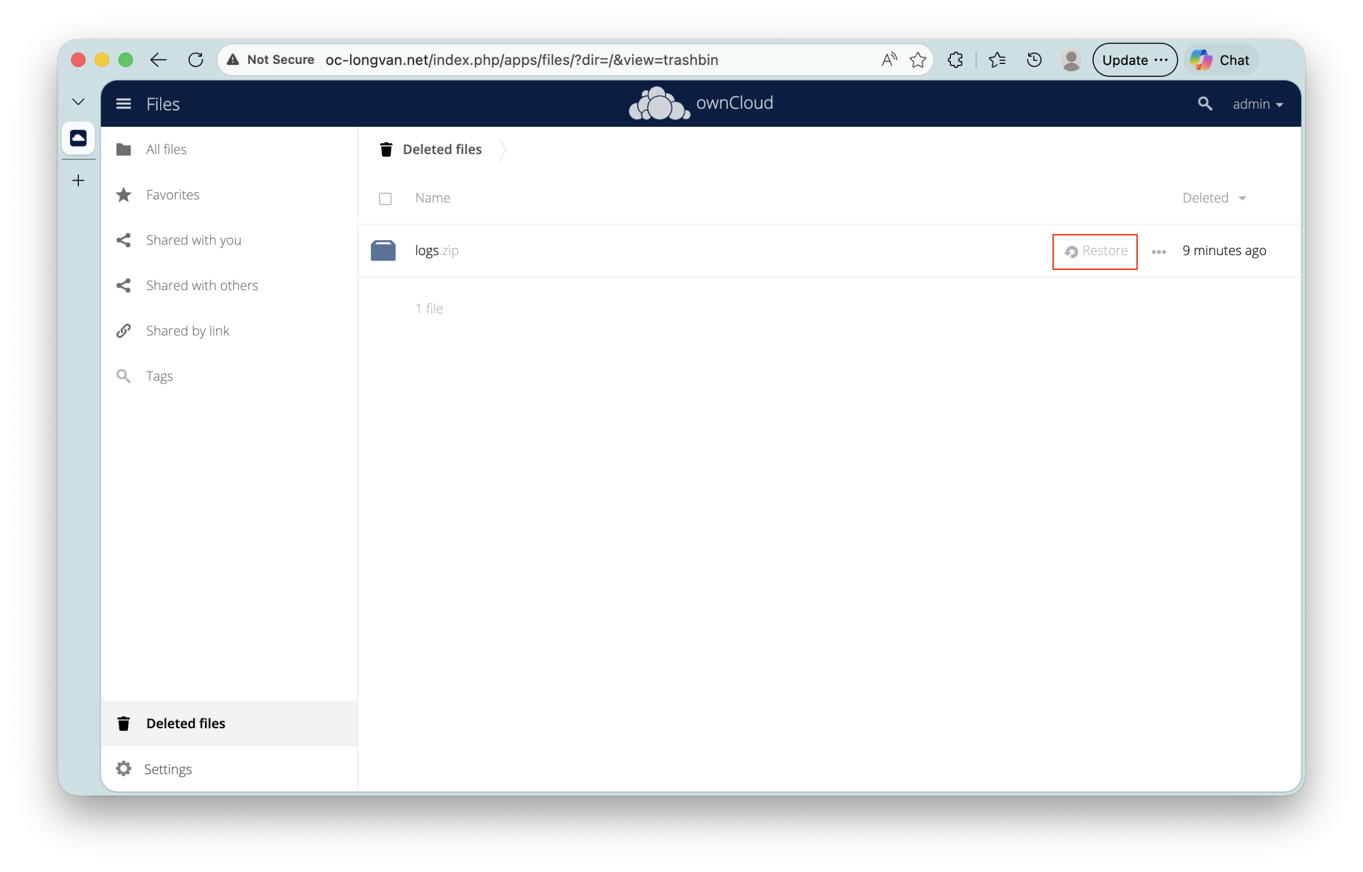Restore the logs.zip file

(1095, 251)
